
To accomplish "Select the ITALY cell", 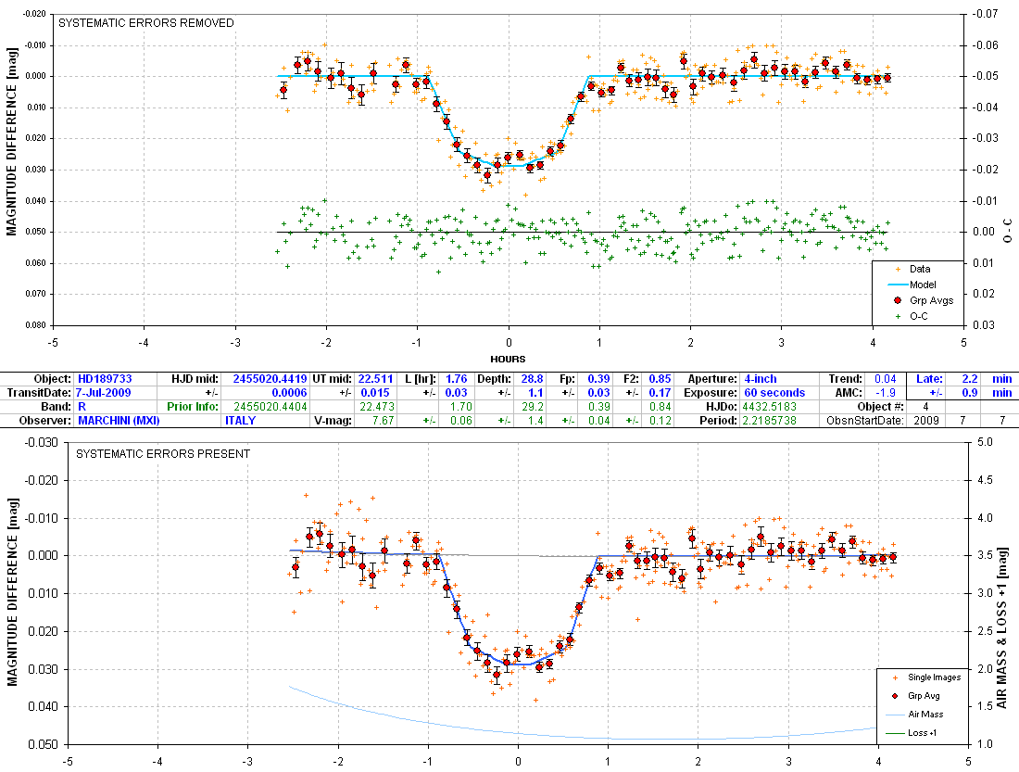I will [241, 420].
